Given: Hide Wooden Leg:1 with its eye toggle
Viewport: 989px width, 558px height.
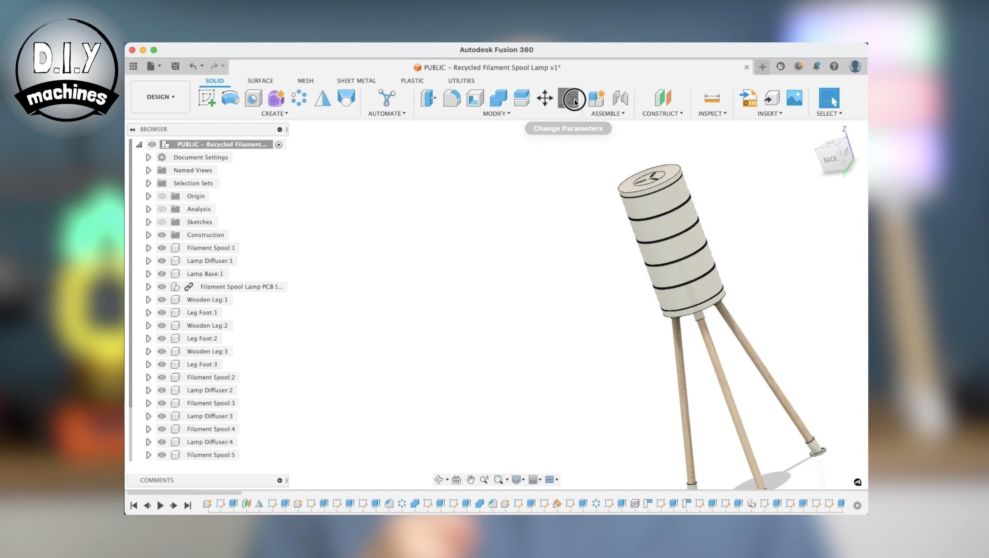Looking at the screenshot, I should pyautogui.click(x=162, y=300).
